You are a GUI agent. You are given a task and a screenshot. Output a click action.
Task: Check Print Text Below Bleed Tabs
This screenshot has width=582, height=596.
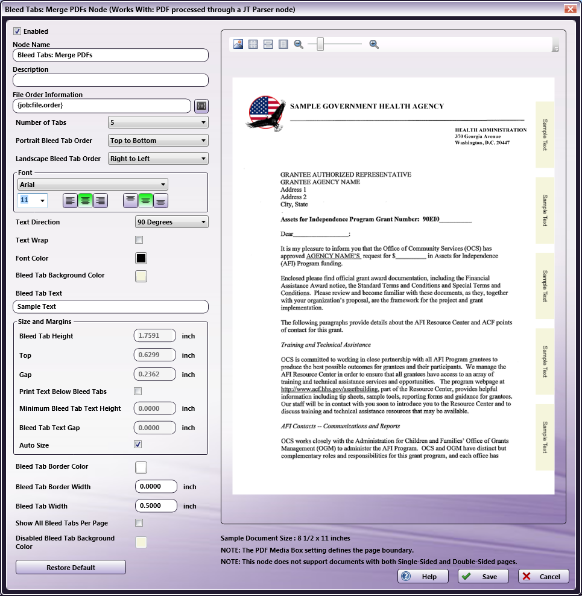(x=138, y=391)
